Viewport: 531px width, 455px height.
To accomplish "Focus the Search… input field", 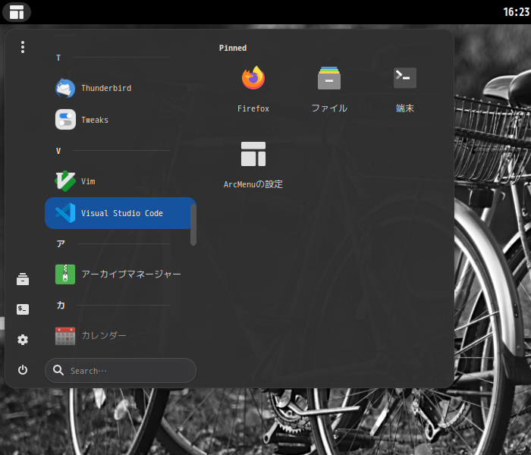I will (x=120, y=370).
